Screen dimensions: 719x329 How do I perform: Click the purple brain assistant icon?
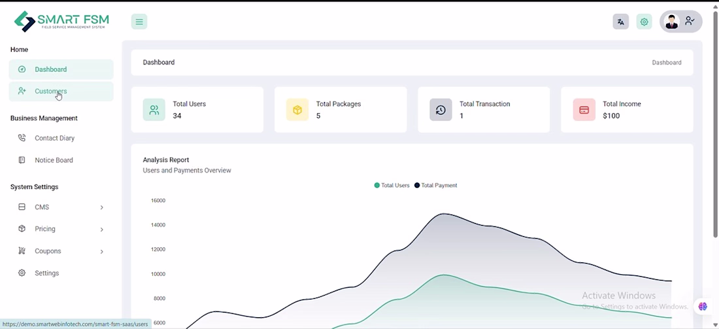(x=703, y=307)
